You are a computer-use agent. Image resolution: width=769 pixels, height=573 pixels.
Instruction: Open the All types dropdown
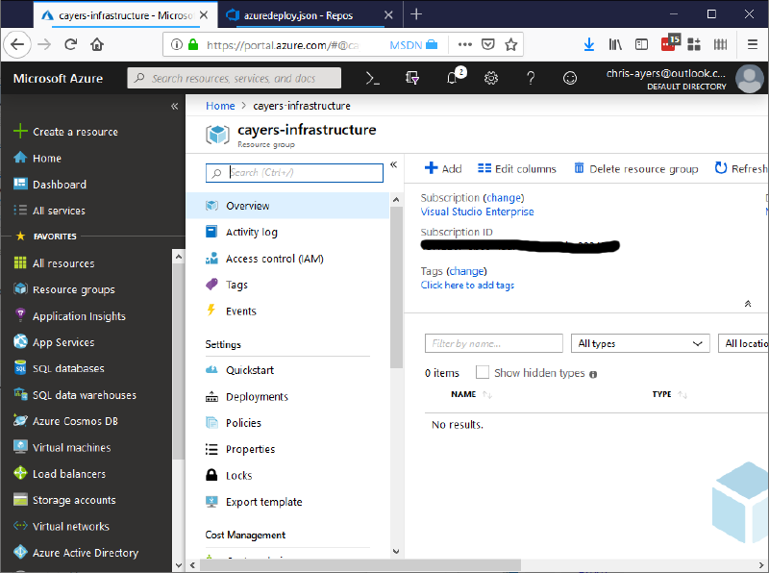coord(639,343)
